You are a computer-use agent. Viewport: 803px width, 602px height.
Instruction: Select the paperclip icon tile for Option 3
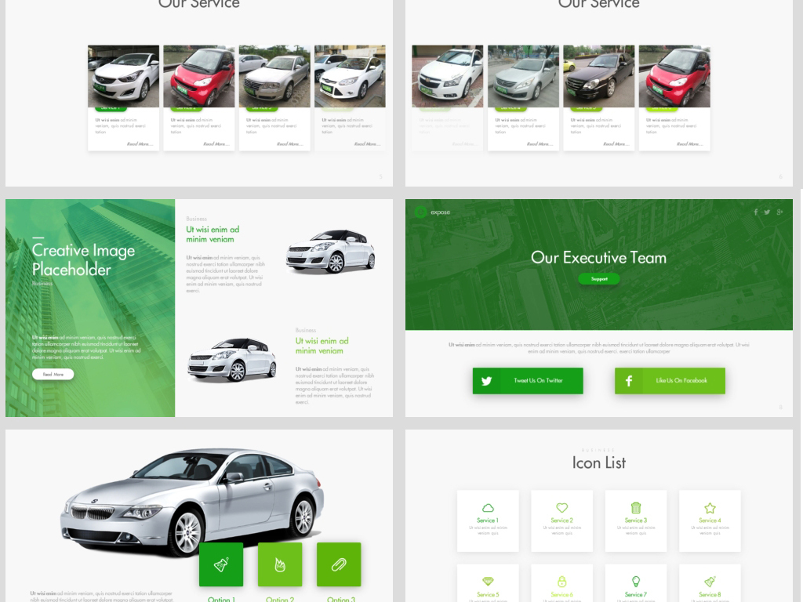tap(339, 564)
